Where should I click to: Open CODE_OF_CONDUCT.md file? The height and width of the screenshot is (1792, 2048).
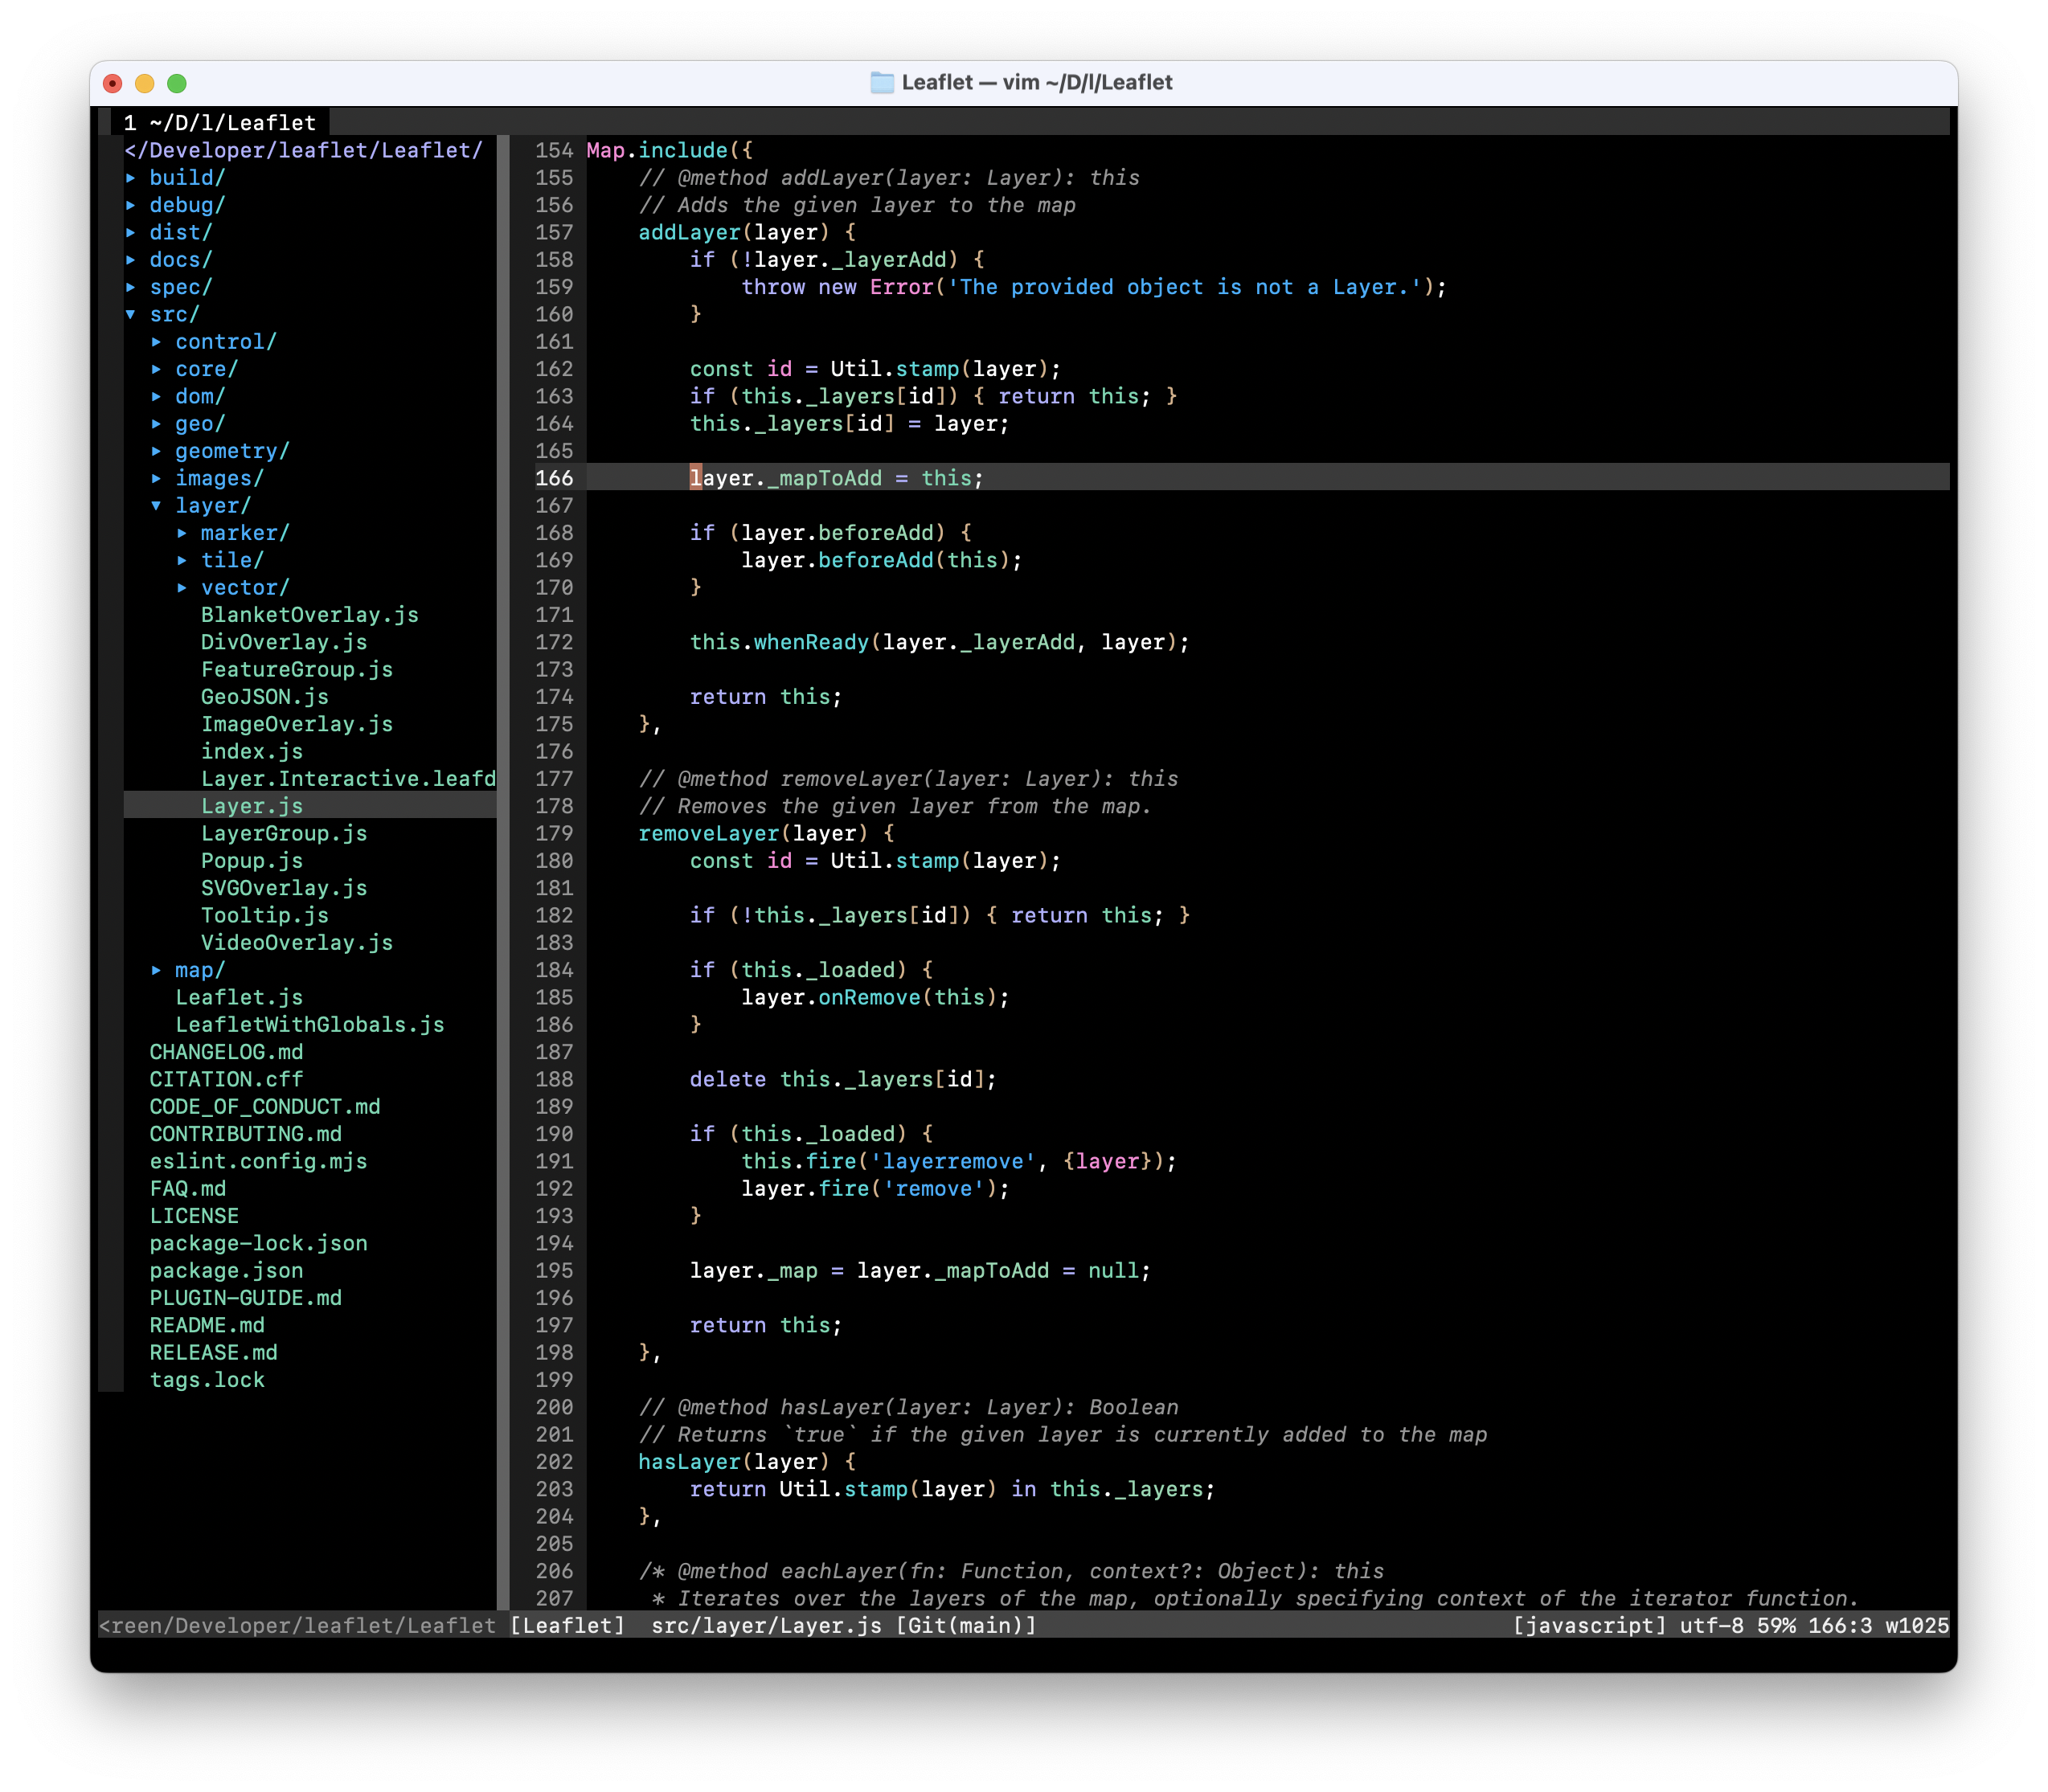coord(265,1107)
